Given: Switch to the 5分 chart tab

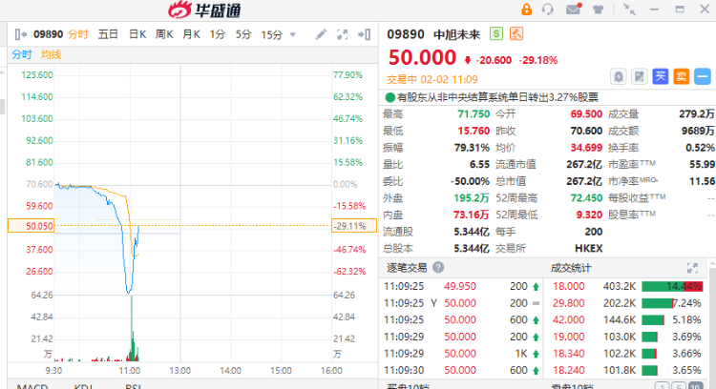Looking at the screenshot, I should 243,34.
